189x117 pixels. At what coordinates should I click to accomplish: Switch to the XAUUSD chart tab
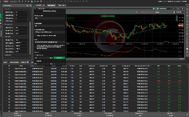click(x=40, y=5)
